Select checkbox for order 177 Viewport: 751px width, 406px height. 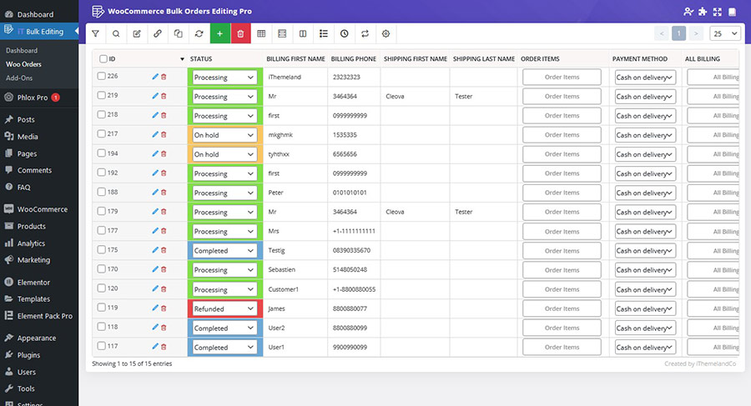(101, 230)
